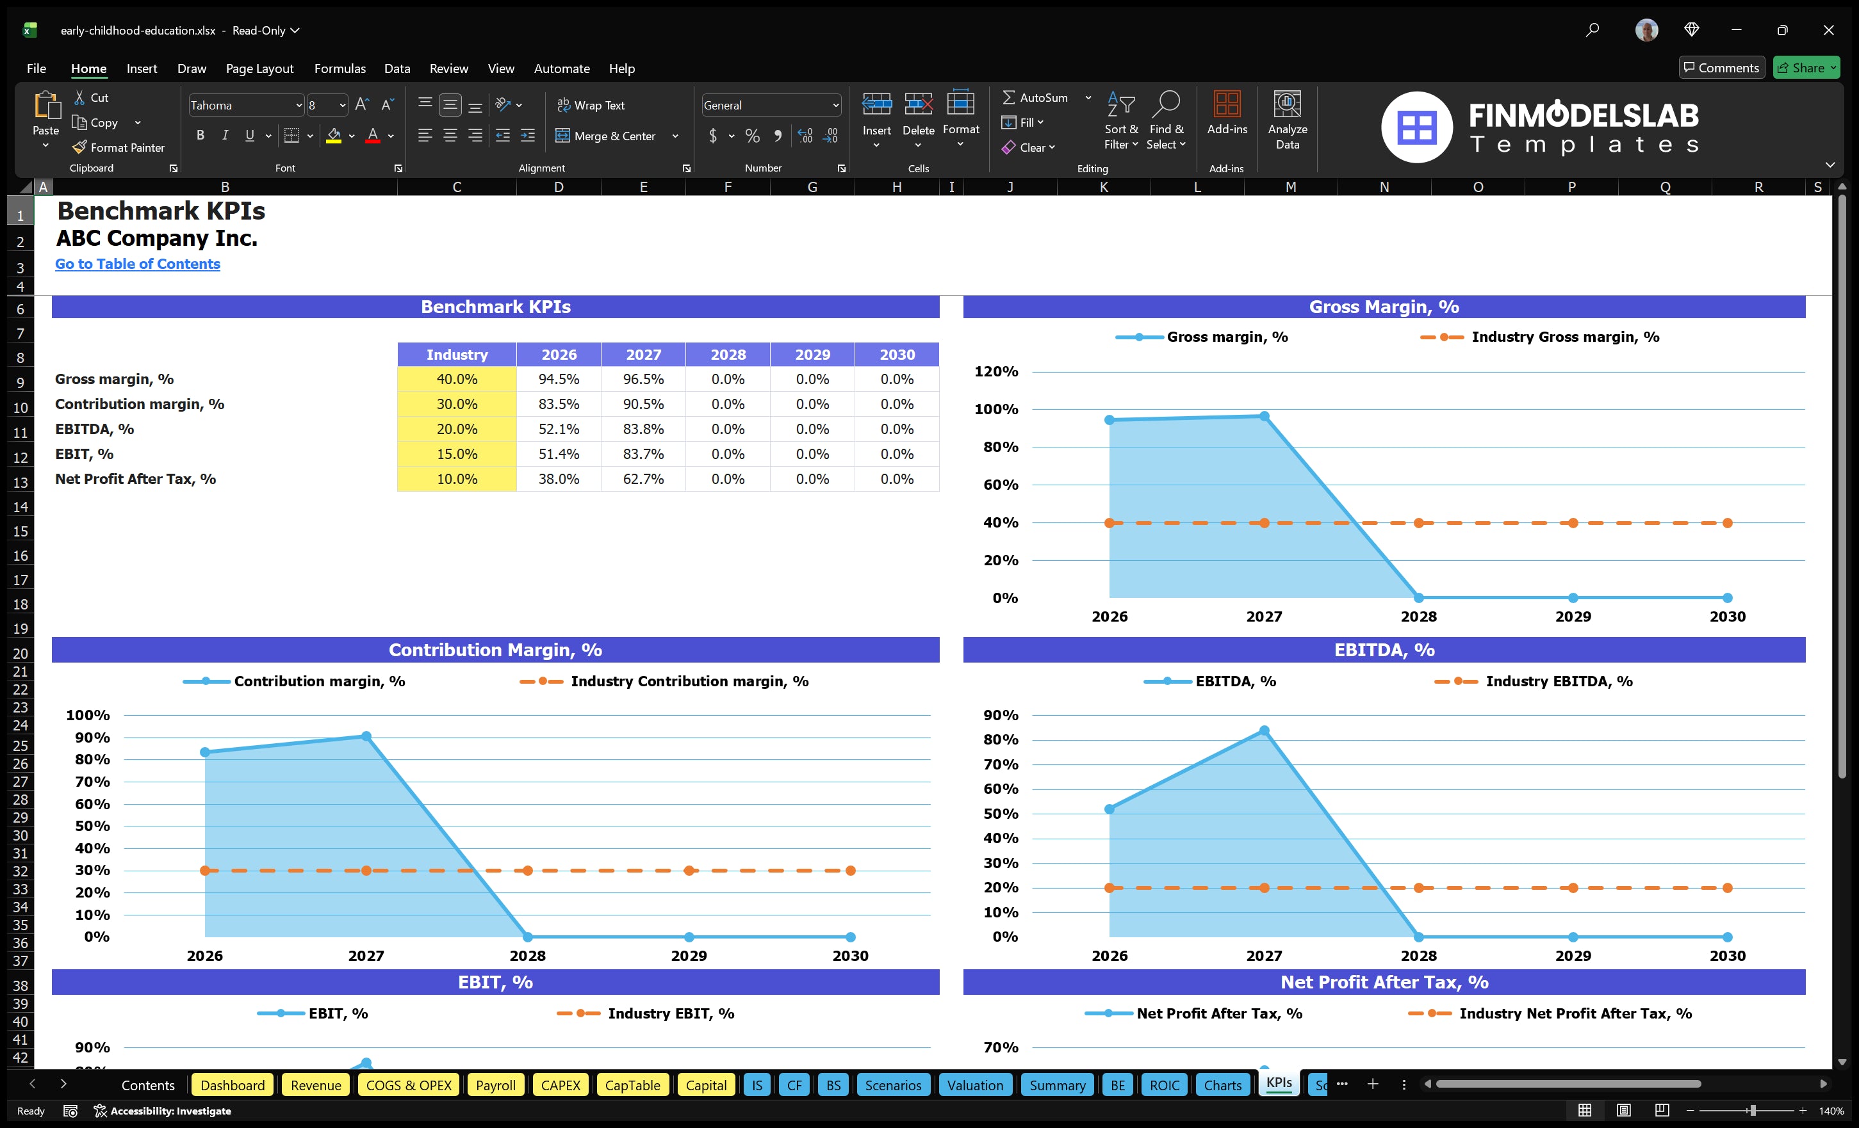Open the Merge & Center dropdown arrow

[x=675, y=136]
